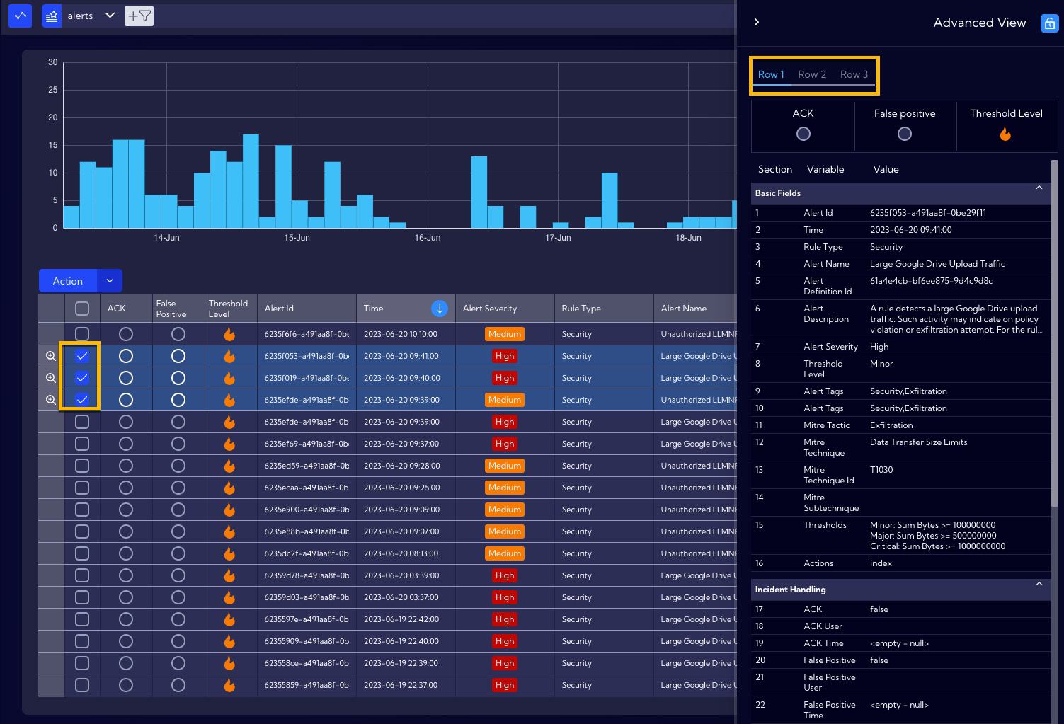Add a filter with the plus funnel icon

(x=139, y=16)
